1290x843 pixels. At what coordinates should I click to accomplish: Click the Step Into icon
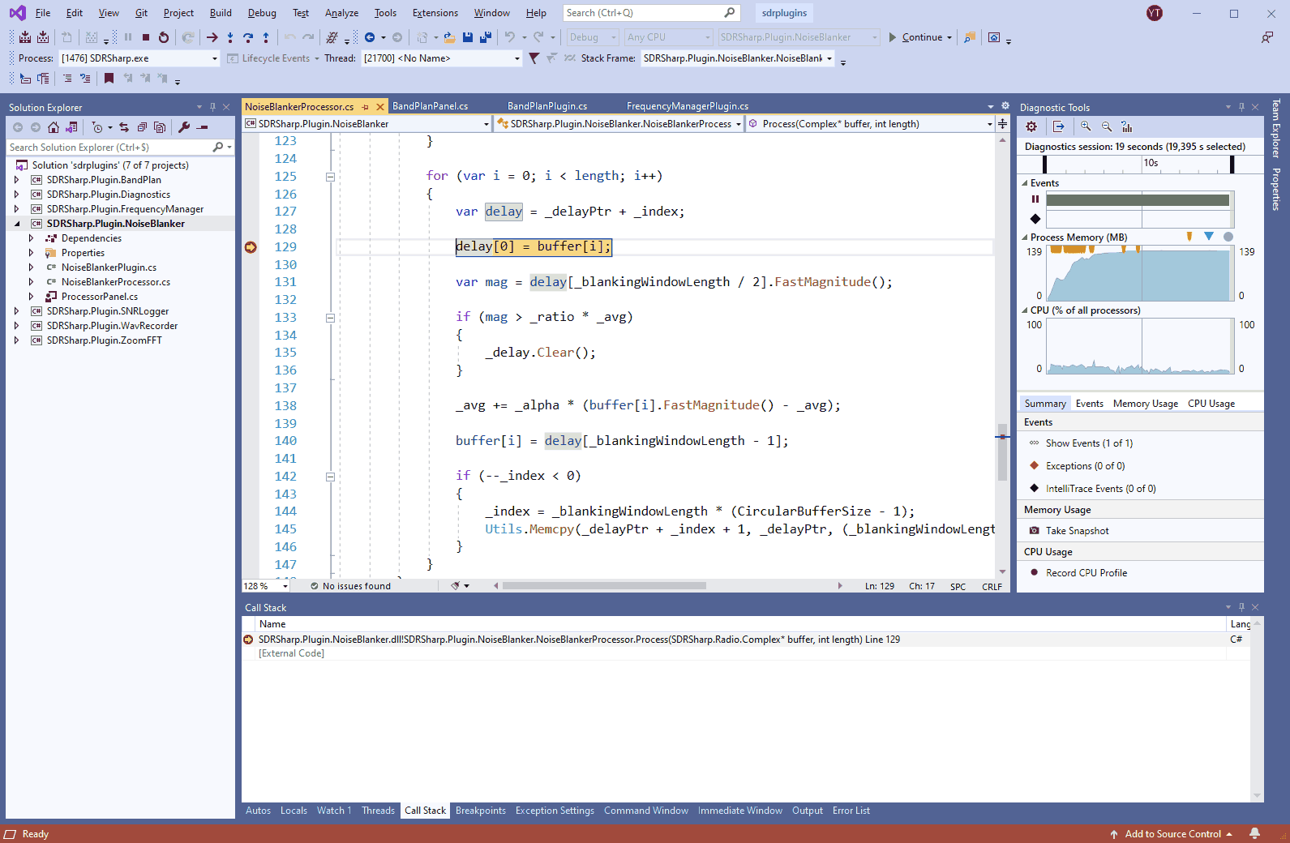[230, 37]
